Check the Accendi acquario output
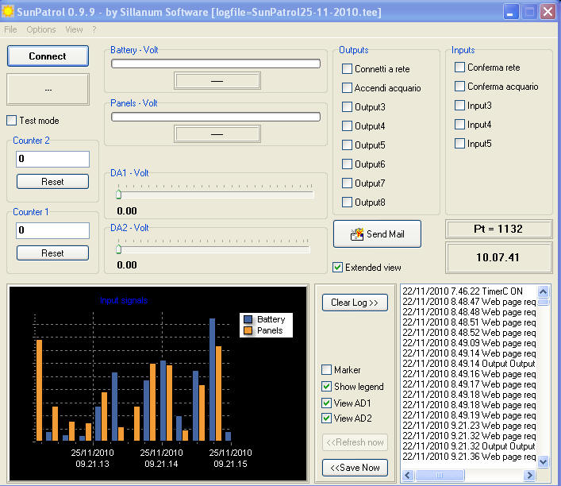561x486 pixels. pos(348,88)
